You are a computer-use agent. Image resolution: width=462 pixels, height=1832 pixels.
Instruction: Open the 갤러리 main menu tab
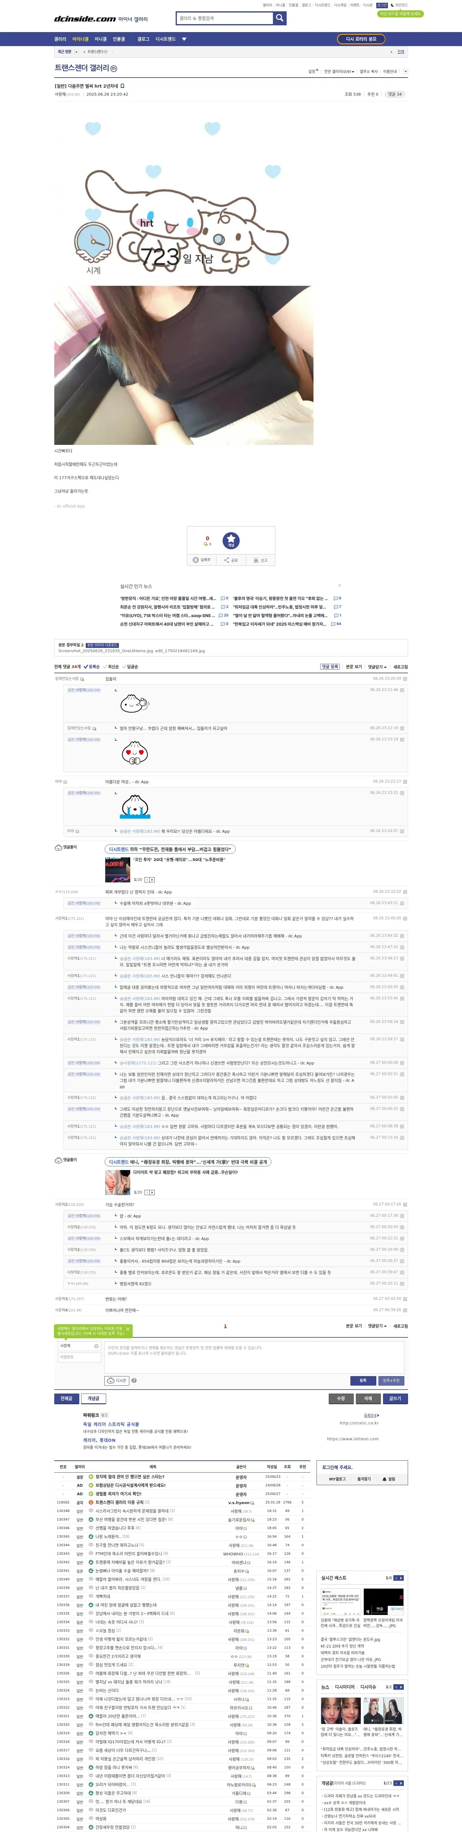pos(60,39)
